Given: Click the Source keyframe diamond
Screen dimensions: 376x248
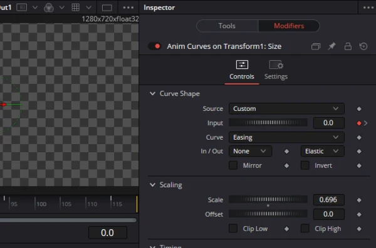Looking at the screenshot, I should pos(359,109).
